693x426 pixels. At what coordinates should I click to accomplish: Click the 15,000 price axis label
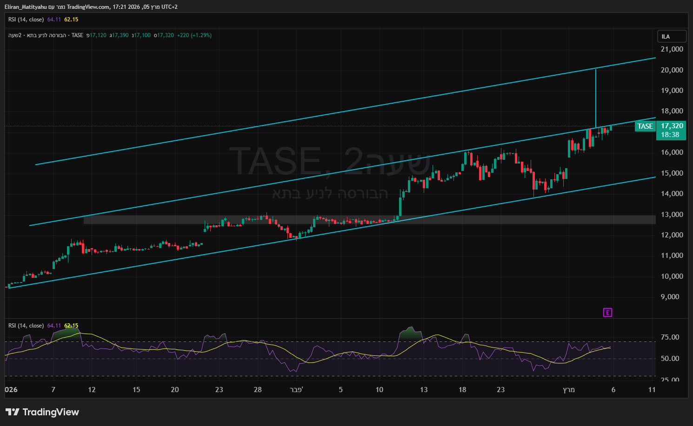click(672, 173)
